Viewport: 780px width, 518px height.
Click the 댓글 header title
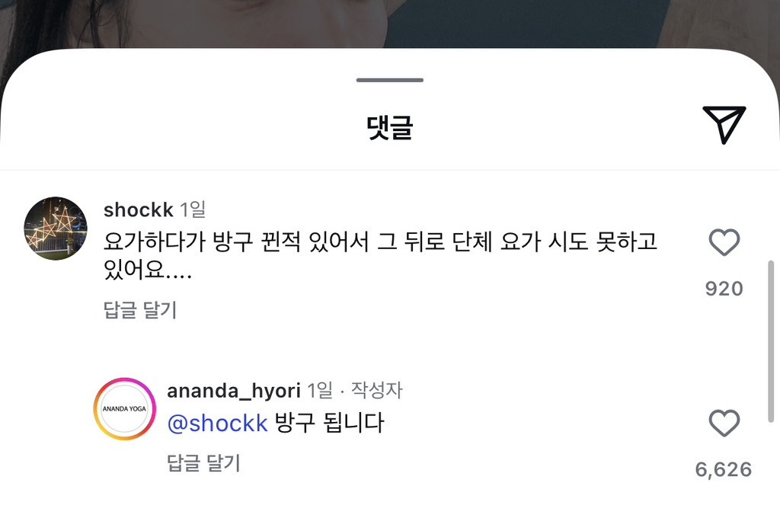coord(389,127)
